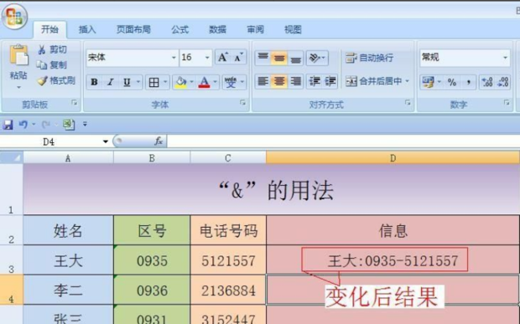Expand the font name dropdown 宋体

(174, 58)
